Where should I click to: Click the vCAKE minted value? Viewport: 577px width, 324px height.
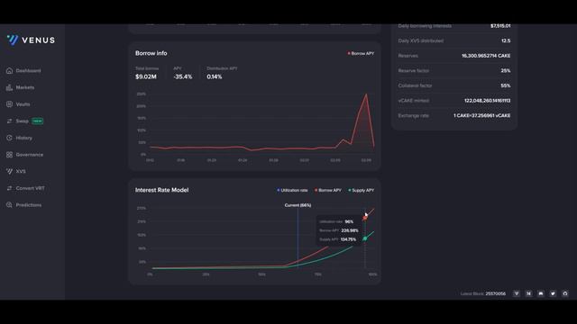click(487, 101)
